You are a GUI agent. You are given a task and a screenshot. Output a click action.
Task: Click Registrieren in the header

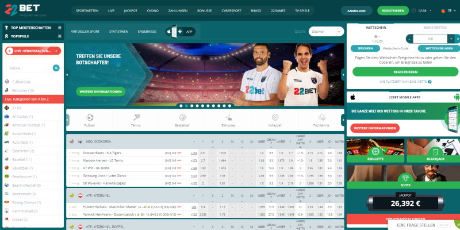pyautogui.click(x=393, y=10)
